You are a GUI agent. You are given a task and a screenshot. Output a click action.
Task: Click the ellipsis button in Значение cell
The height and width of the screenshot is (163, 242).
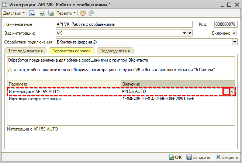coord(226,91)
